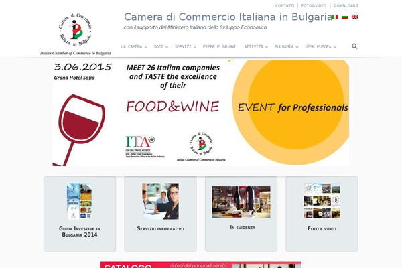Expand the Servizi dropdown
The height and width of the screenshot is (268, 402).
(186, 47)
